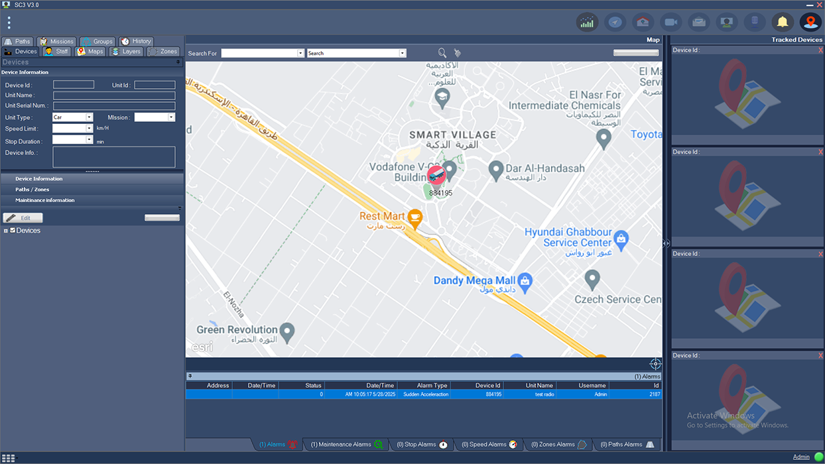Open the vertical three-dot menu

click(9, 23)
